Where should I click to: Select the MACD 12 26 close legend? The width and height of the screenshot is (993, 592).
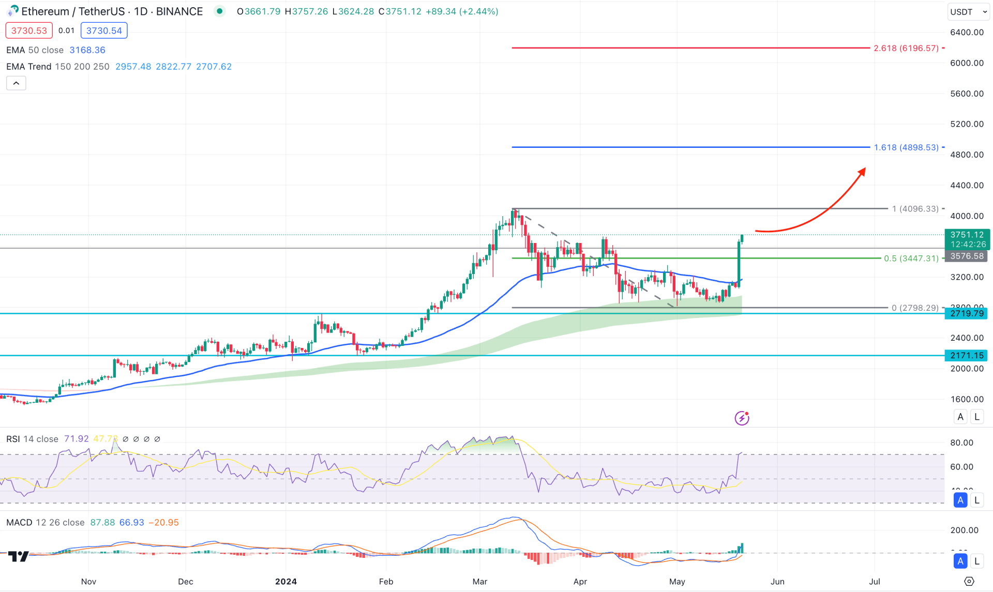(x=45, y=523)
